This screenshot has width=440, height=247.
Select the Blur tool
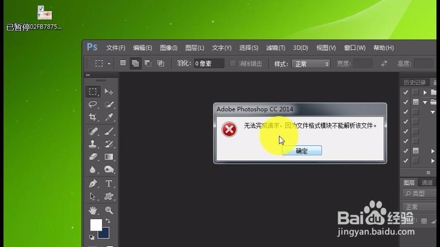point(93,169)
